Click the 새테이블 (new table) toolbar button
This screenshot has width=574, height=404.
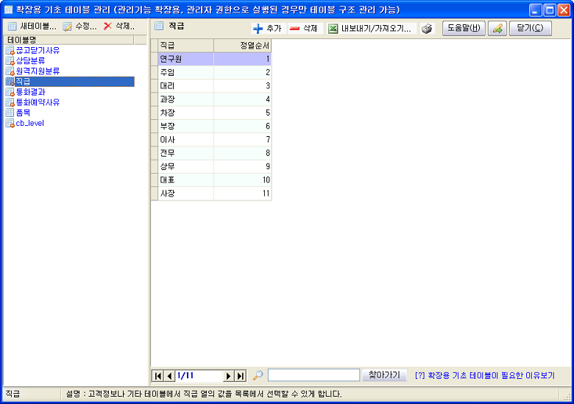click(x=32, y=26)
